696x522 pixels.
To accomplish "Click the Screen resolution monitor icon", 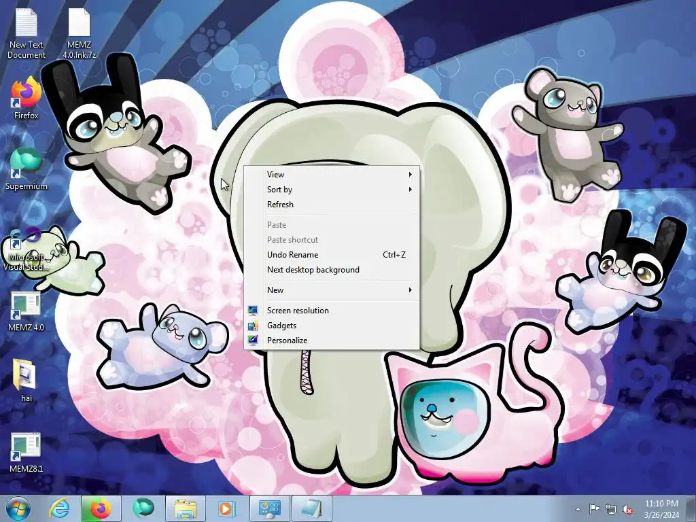I will 253,310.
